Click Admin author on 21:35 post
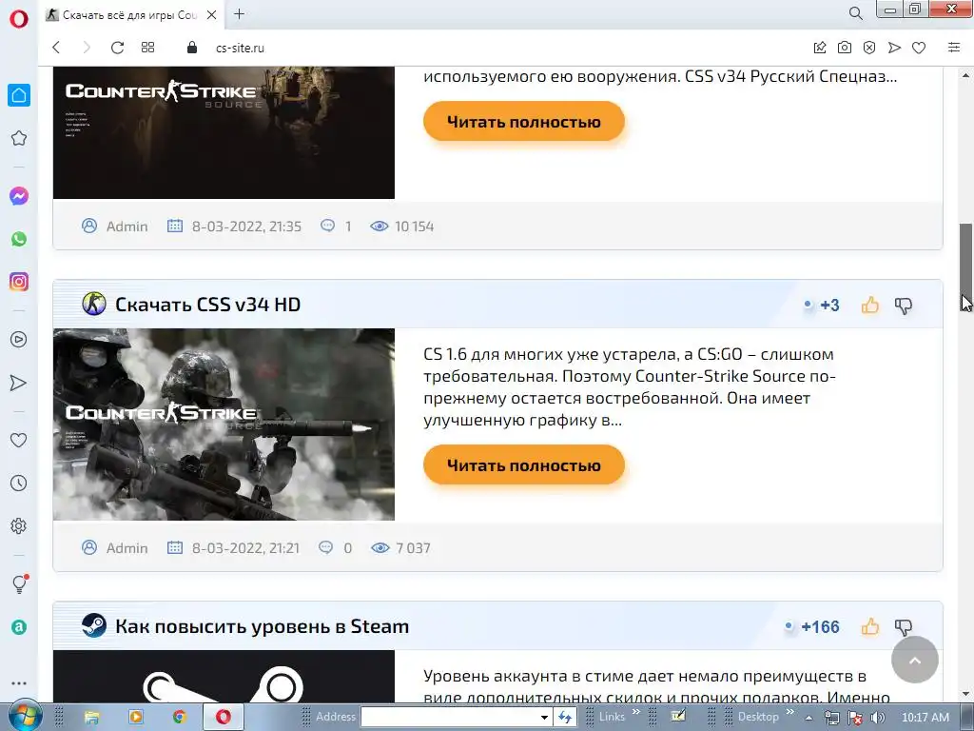The height and width of the screenshot is (731, 974). click(127, 227)
